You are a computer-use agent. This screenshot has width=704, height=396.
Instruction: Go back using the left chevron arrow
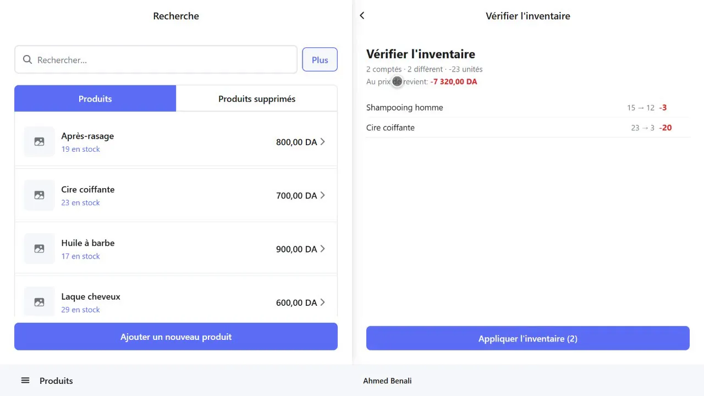[x=362, y=16]
